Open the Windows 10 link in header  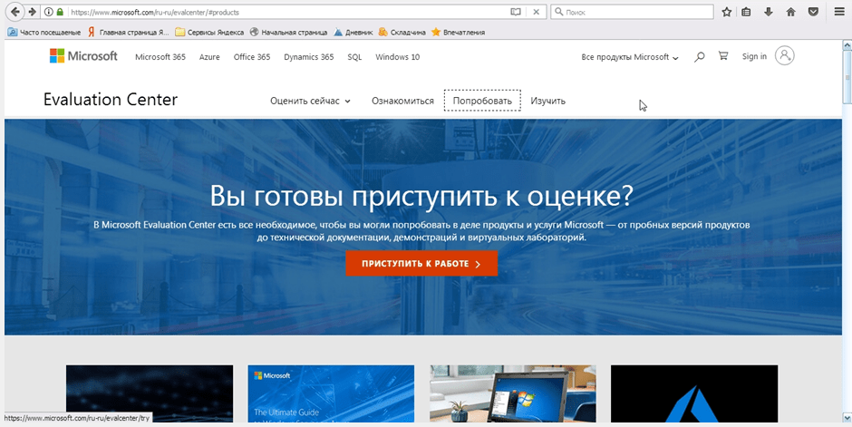pyautogui.click(x=397, y=57)
